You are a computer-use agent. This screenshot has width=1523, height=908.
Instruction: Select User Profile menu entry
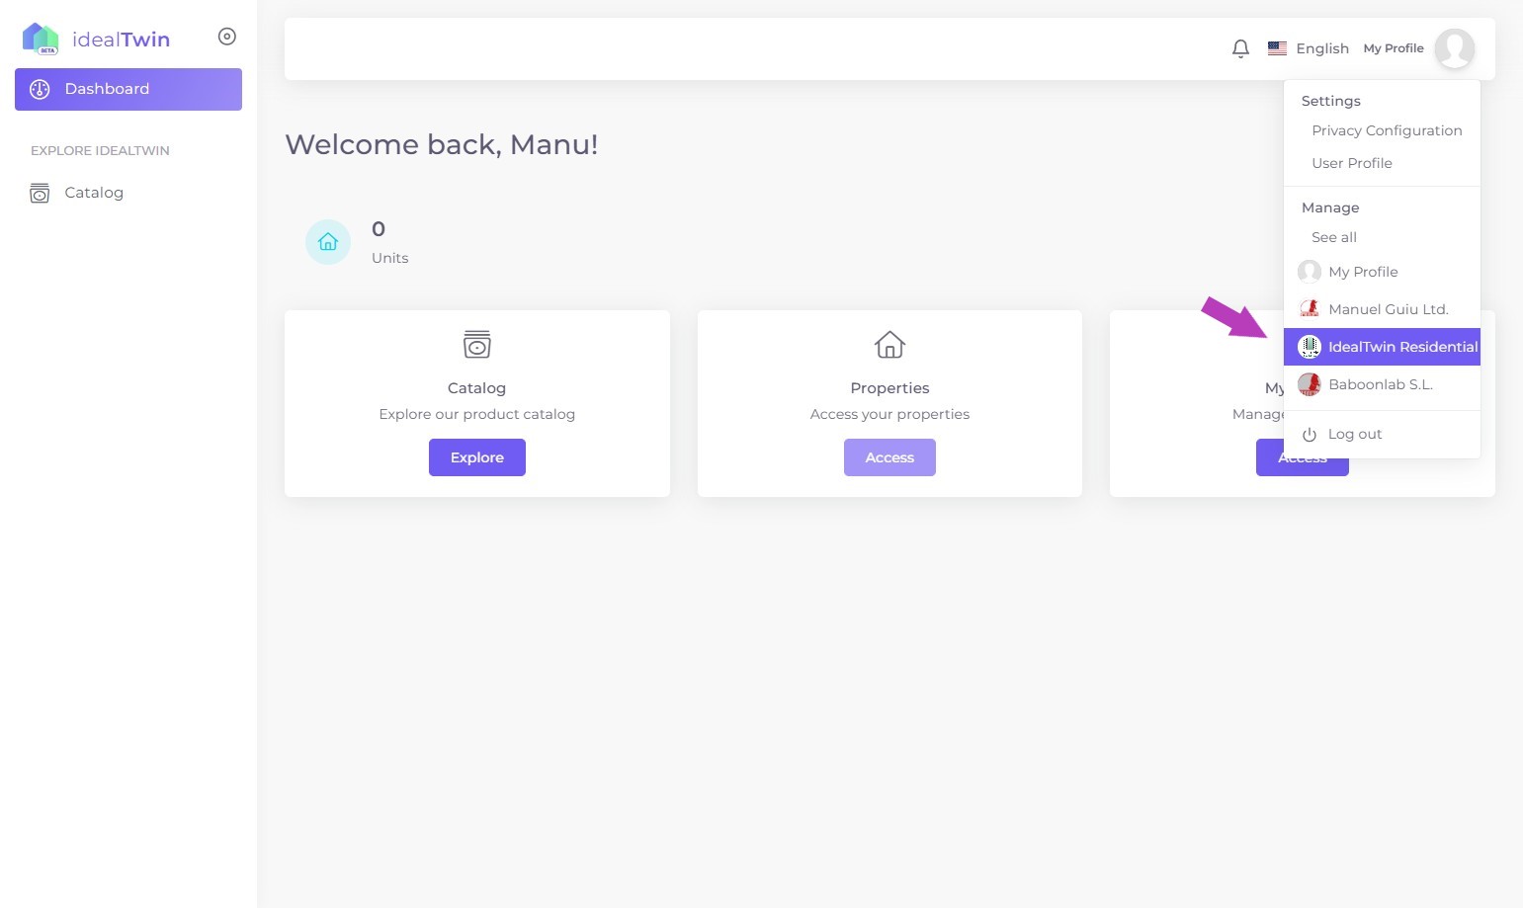click(x=1351, y=163)
